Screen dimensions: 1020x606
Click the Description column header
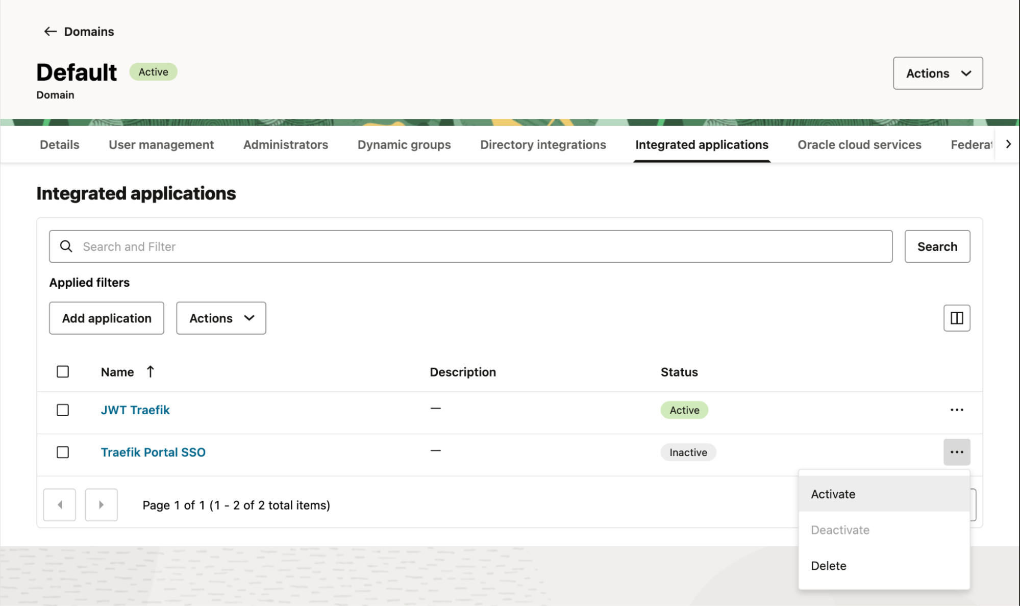pos(463,372)
